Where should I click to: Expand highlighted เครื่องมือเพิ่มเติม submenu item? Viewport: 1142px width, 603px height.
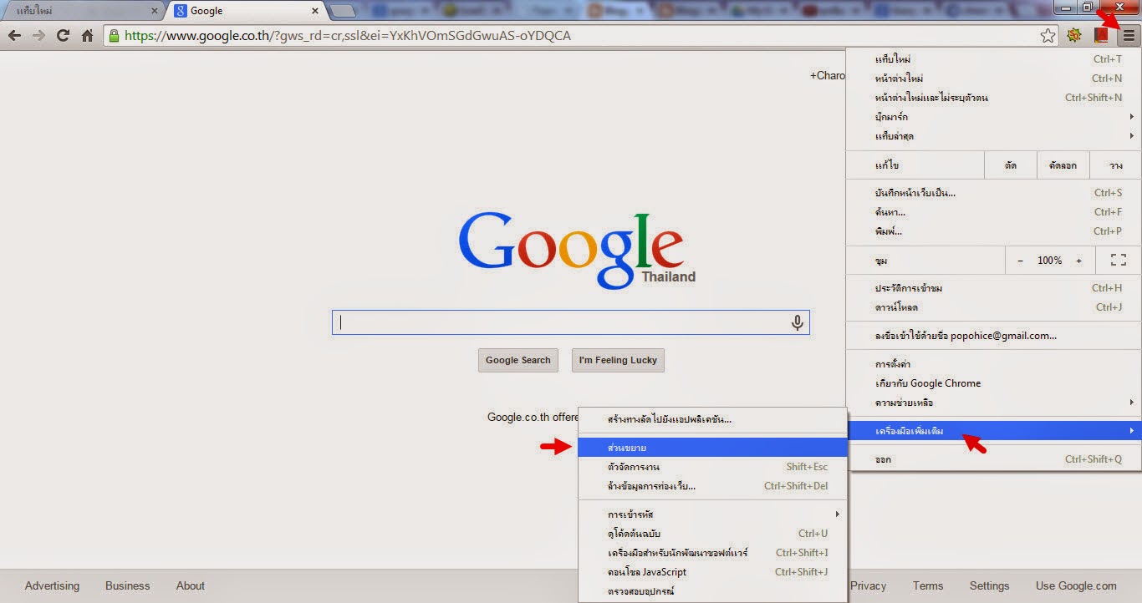993,431
